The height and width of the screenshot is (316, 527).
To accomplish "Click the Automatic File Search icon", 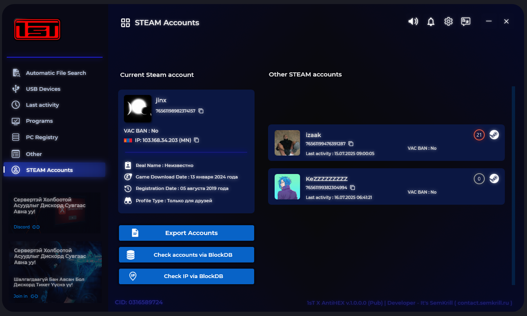I will 16,73.
